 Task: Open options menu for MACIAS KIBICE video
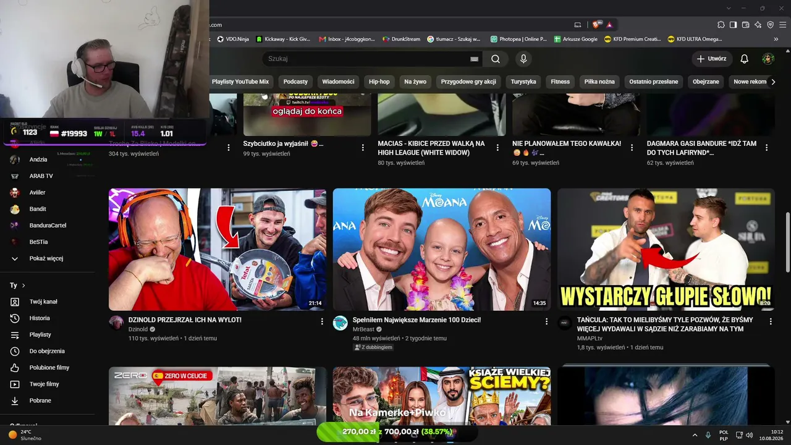(x=497, y=148)
